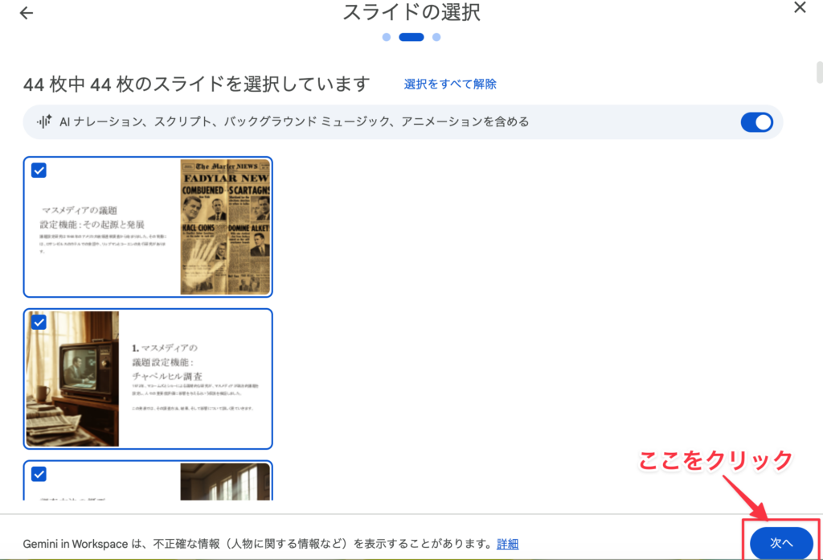The height and width of the screenshot is (560, 823).
Task: Click the vertical scrollbar handle at right
Action: click(x=819, y=72)
